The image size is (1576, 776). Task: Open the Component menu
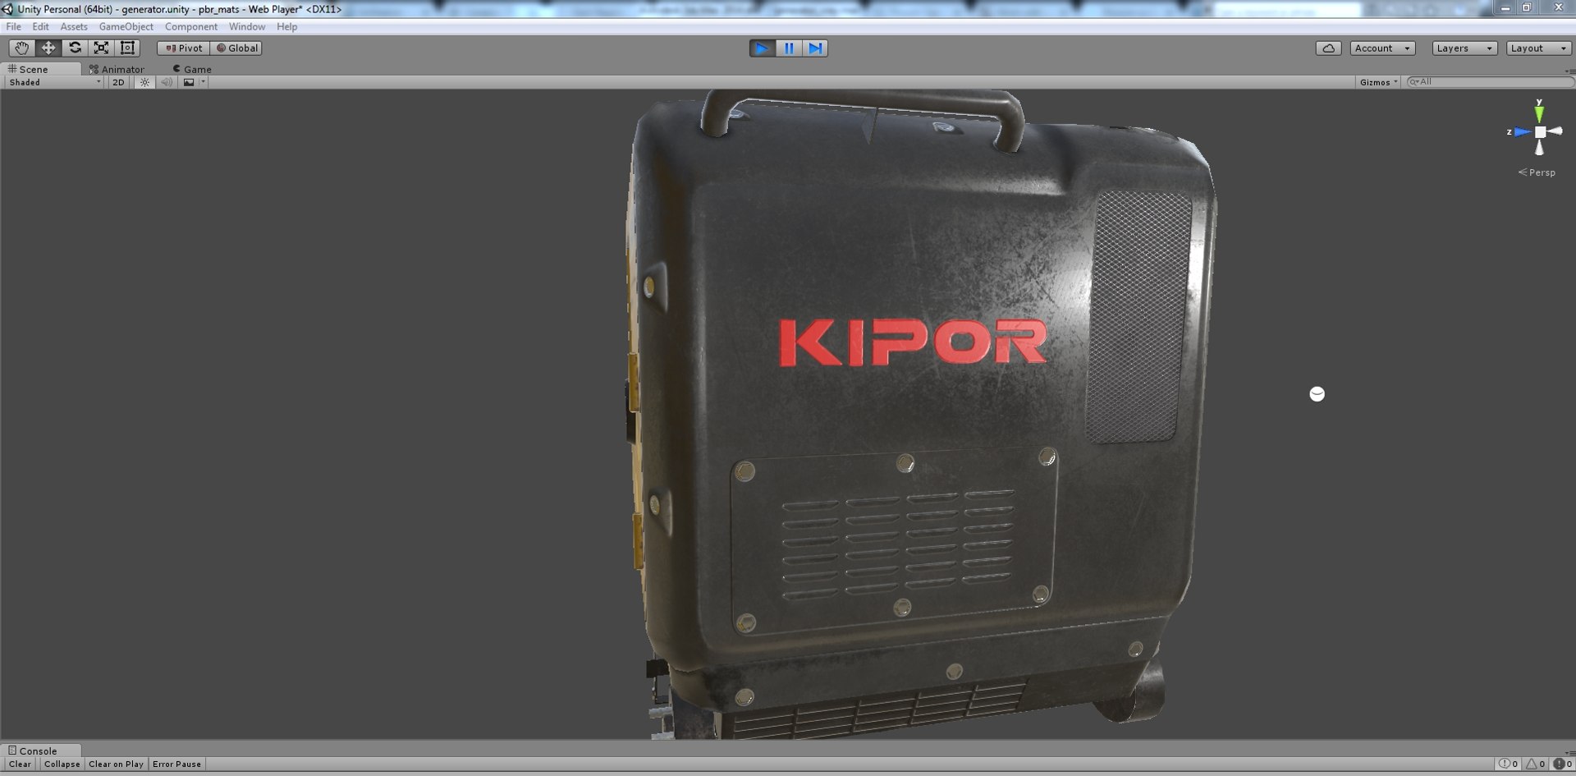190,26
